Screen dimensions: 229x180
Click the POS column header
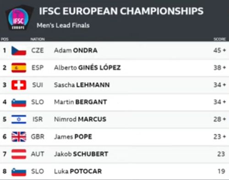coord(5,39)
